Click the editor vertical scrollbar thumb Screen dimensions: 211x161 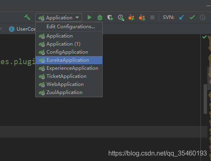coord(205,99)
